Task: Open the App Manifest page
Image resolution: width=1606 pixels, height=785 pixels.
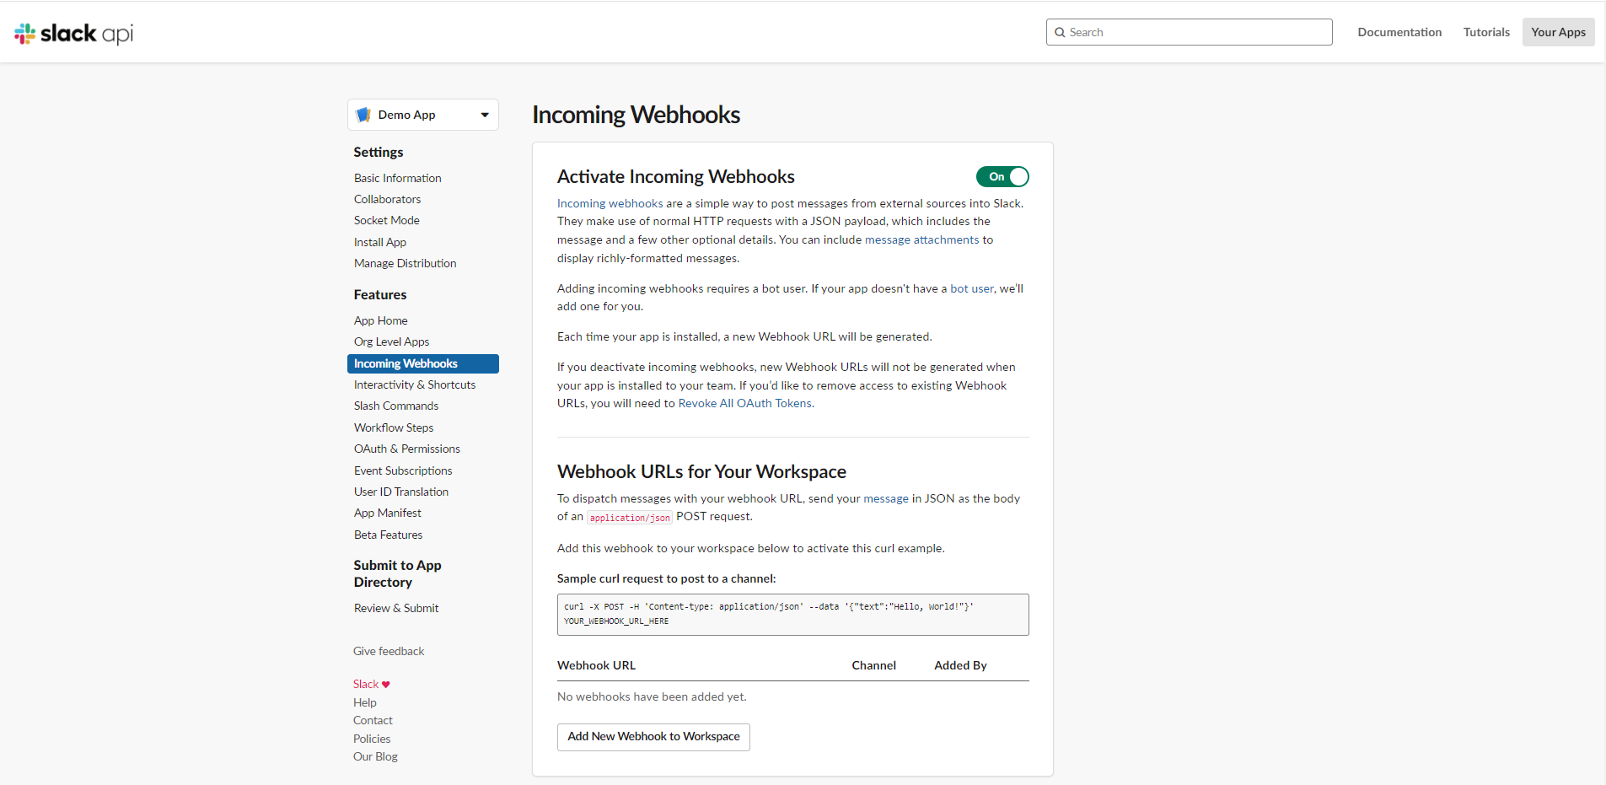Action: [388, 513]
